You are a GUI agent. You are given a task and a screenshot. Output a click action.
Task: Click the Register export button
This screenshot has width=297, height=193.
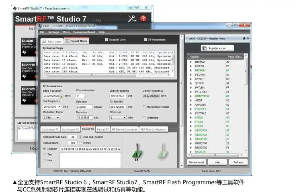coord(217,48)
